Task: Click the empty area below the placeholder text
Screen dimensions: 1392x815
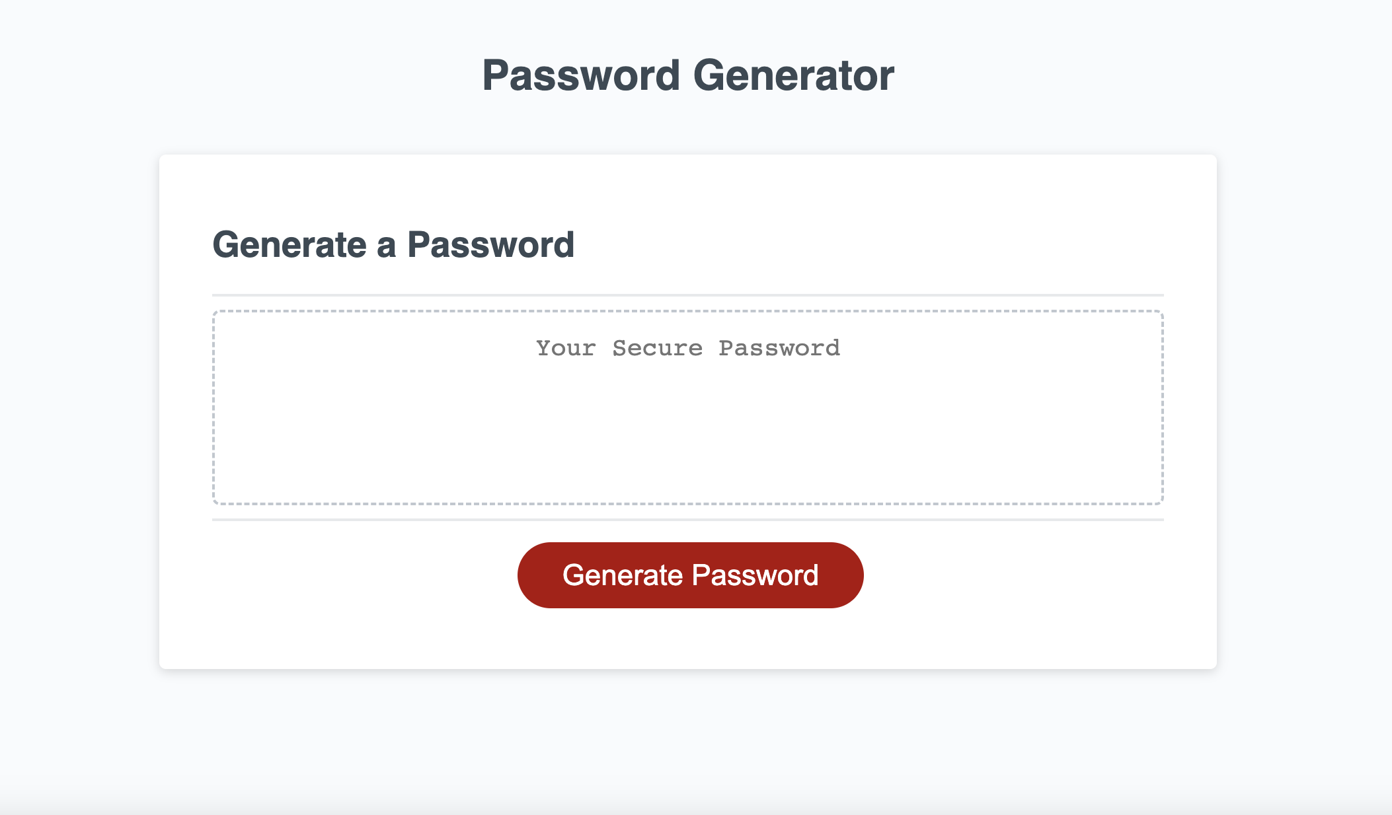Action: tap(688, 443)
